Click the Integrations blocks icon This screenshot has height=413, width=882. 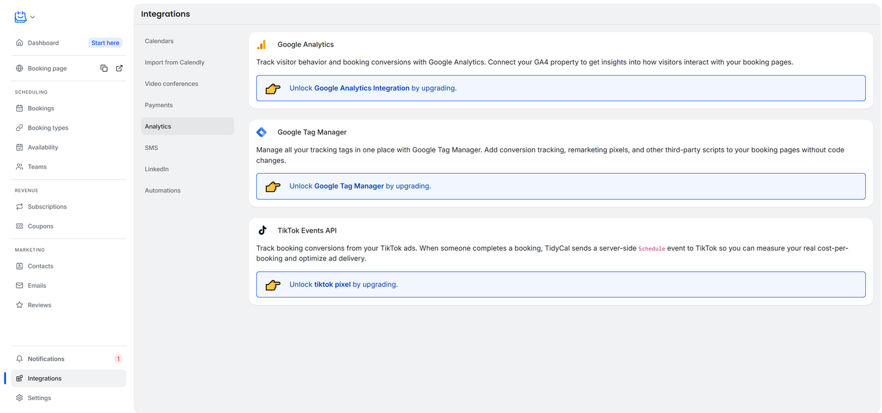(19, 379)
